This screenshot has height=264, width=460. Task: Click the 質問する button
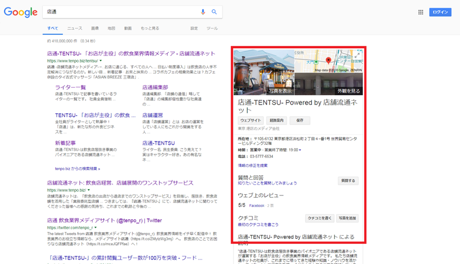point(348,181)
